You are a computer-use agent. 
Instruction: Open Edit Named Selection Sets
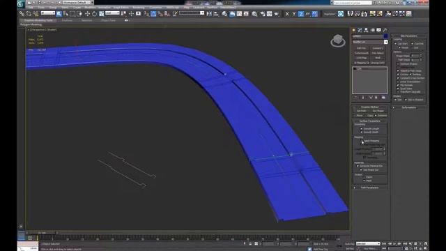click(x=175, y=14)
